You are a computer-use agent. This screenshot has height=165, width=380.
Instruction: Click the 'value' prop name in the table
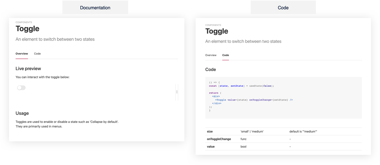pos(211,147)
